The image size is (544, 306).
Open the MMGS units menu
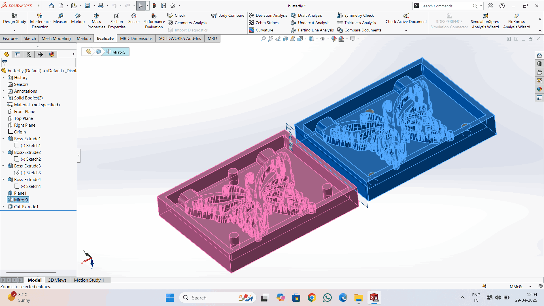click(520, 286)
